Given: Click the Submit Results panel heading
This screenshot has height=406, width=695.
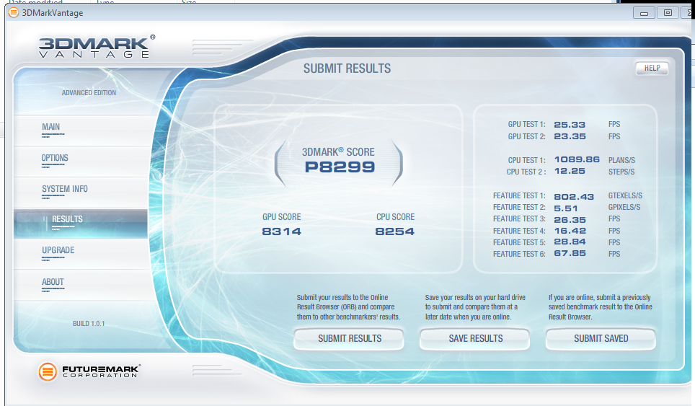Looking at the screenshot, I should pos(347,69).
